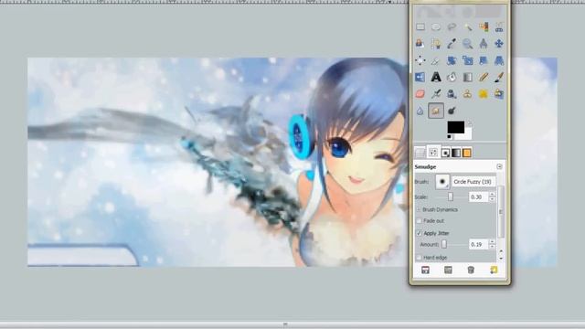Select the Flip tool
Viewport: 585px width, 329px height.
[420, 77]
